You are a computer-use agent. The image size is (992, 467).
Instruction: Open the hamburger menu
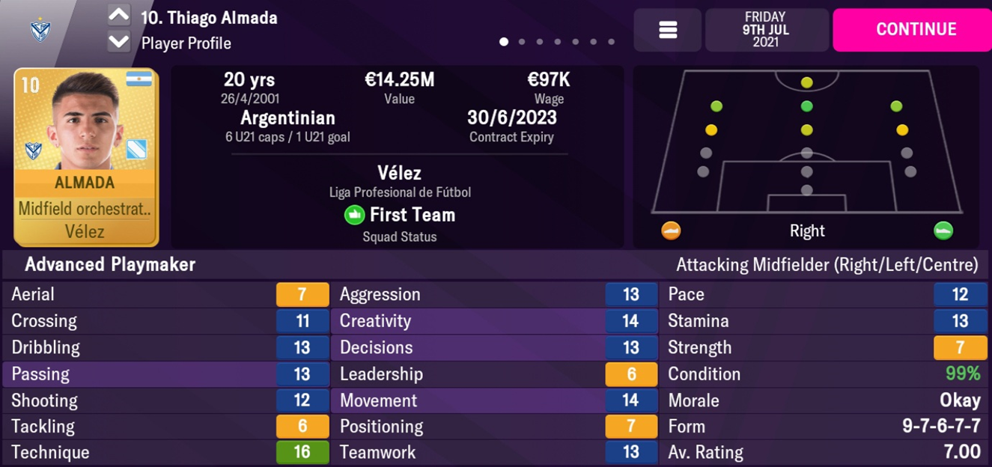668,30
